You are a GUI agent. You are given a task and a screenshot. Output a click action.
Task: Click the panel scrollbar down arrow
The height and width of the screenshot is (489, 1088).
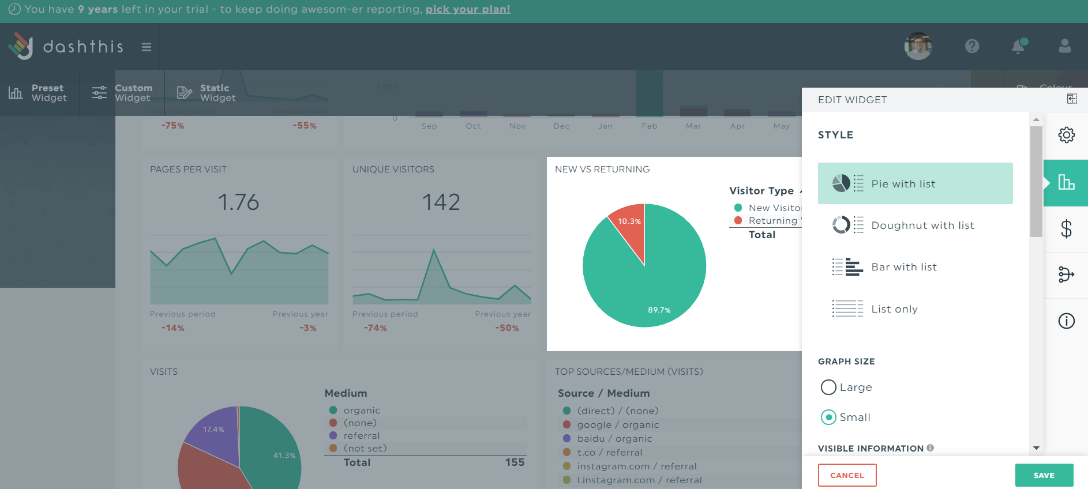[x=1036, y=448]
